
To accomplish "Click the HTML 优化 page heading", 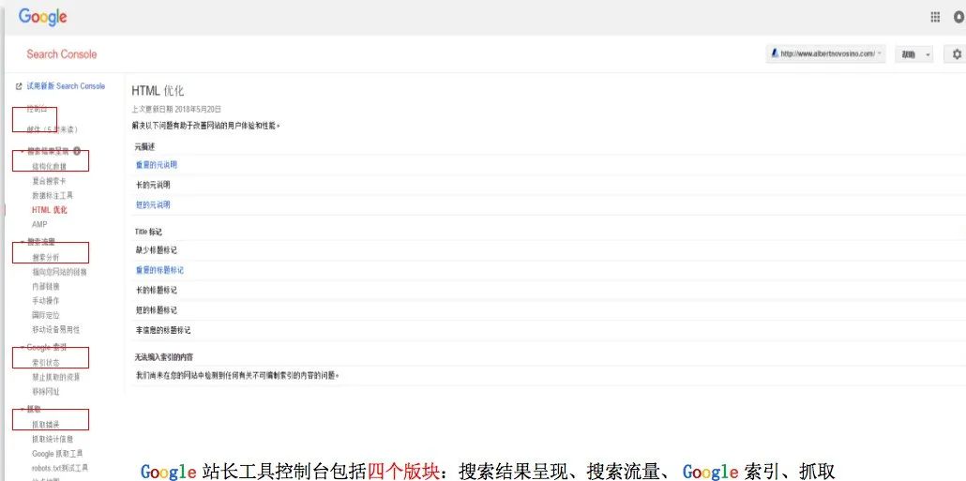I will coord(158,91).
